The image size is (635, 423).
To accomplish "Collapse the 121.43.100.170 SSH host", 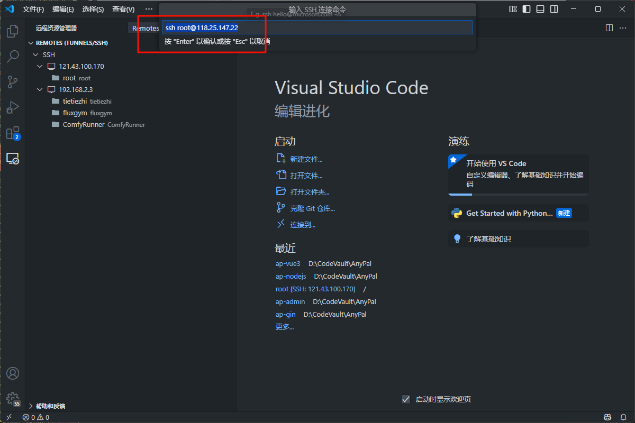I will coord(40,67).
